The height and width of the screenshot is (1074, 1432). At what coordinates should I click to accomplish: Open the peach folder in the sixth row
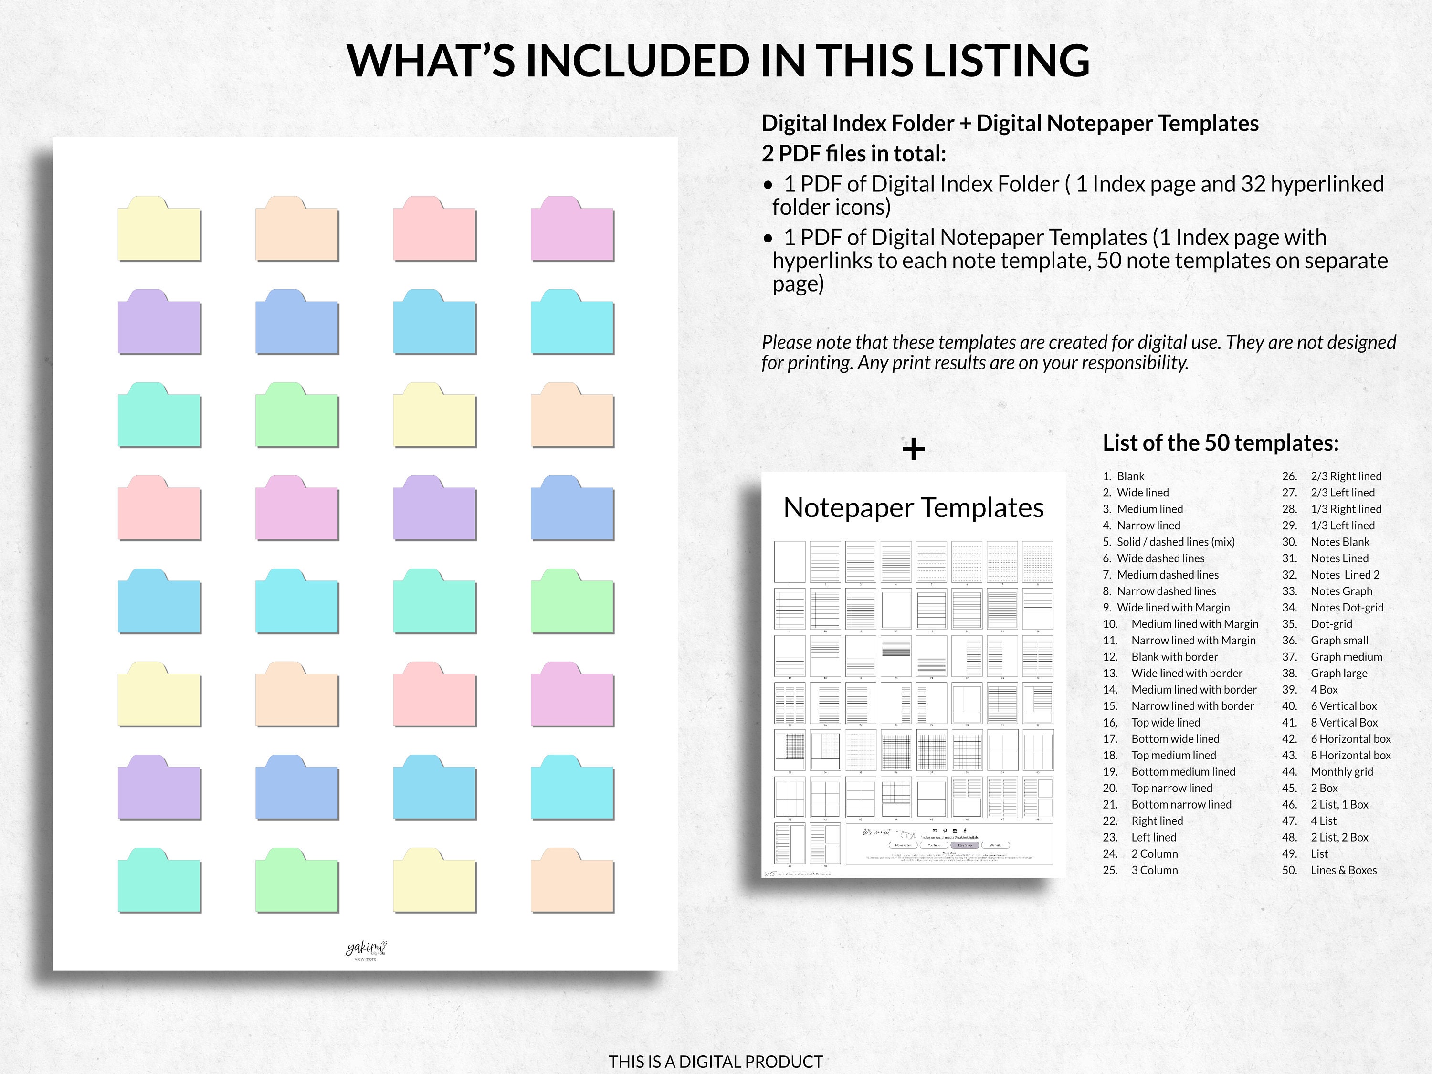coord(297,694)
